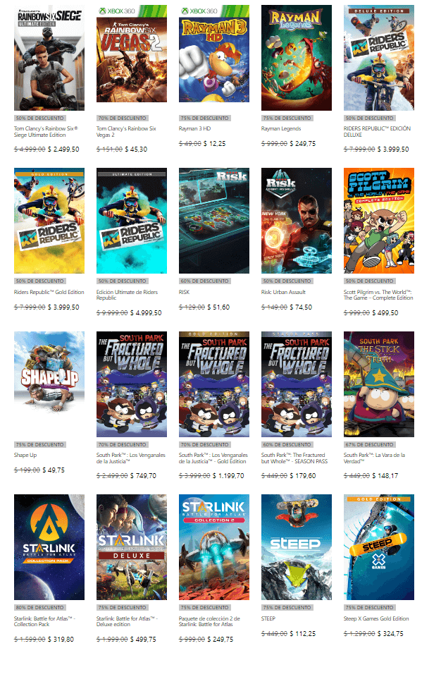Click the Riders Republic Deluxe Edition cover
The image size is (441, 684).
point(379,58)
